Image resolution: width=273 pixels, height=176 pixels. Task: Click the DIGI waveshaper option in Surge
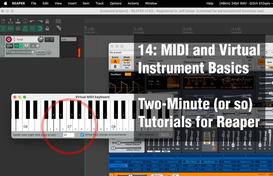coord(207,143)
